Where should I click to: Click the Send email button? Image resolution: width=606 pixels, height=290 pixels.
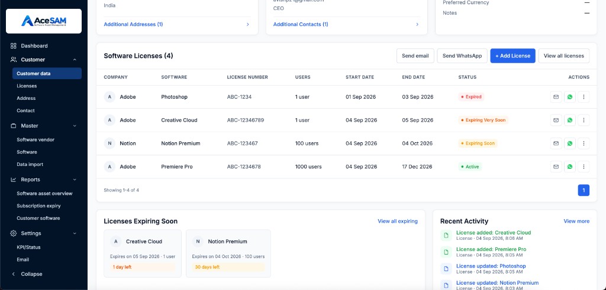(x=415, y=56)
